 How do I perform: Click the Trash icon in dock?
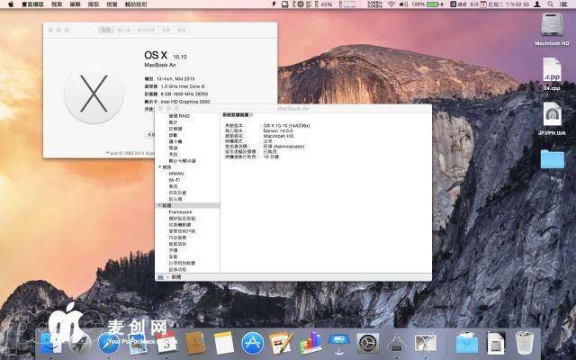[524, 343]
